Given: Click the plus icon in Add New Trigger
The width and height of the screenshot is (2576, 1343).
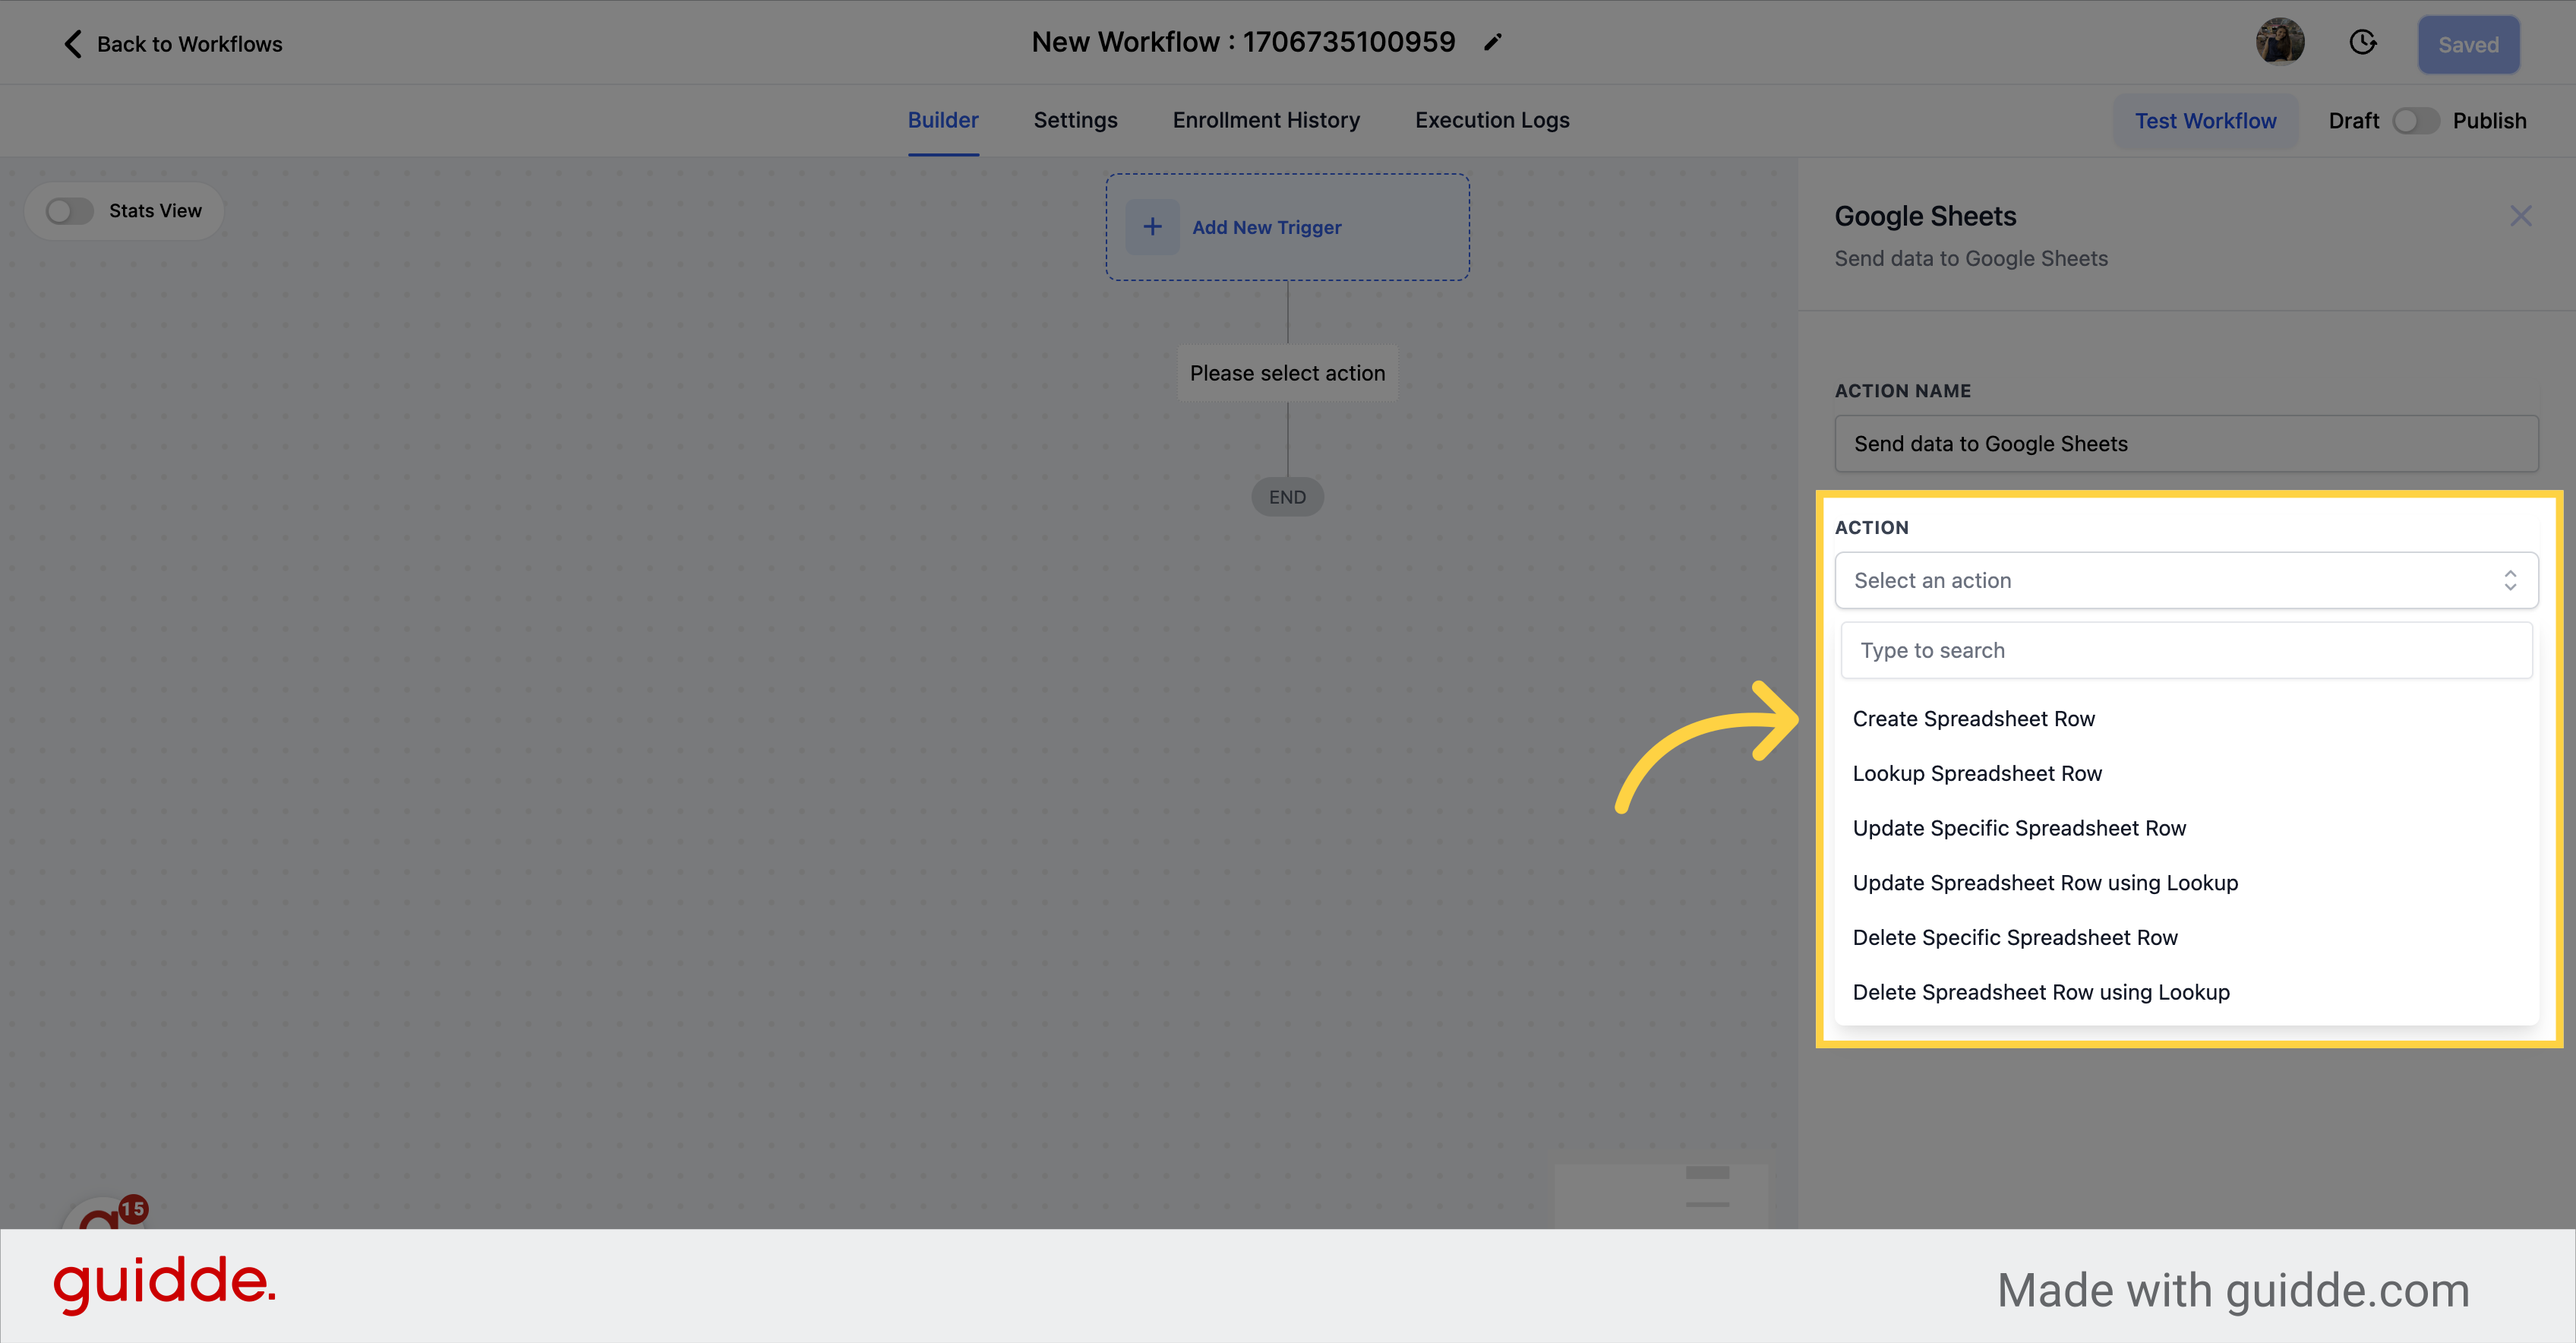Looking at the screenshot, I should point(1152,227).
